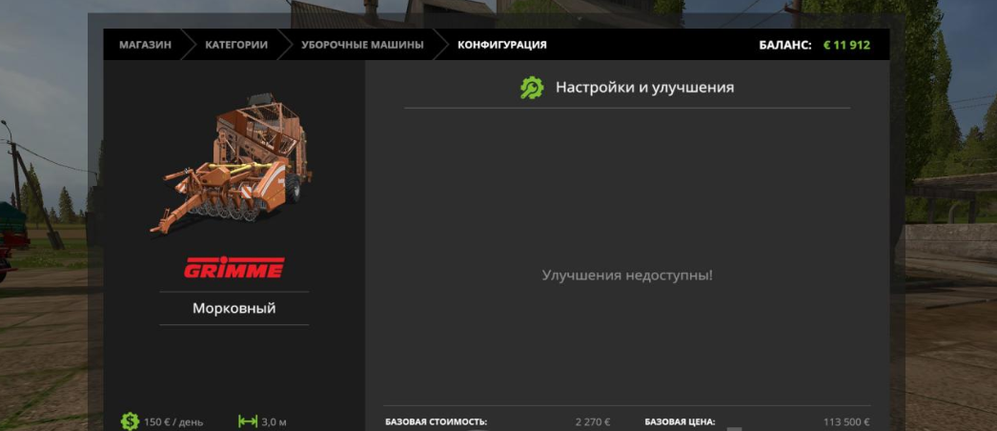Click the Базовая стоимость label
Image resolution: width=997 pixels, height=431 pixels.
[436, 421]
